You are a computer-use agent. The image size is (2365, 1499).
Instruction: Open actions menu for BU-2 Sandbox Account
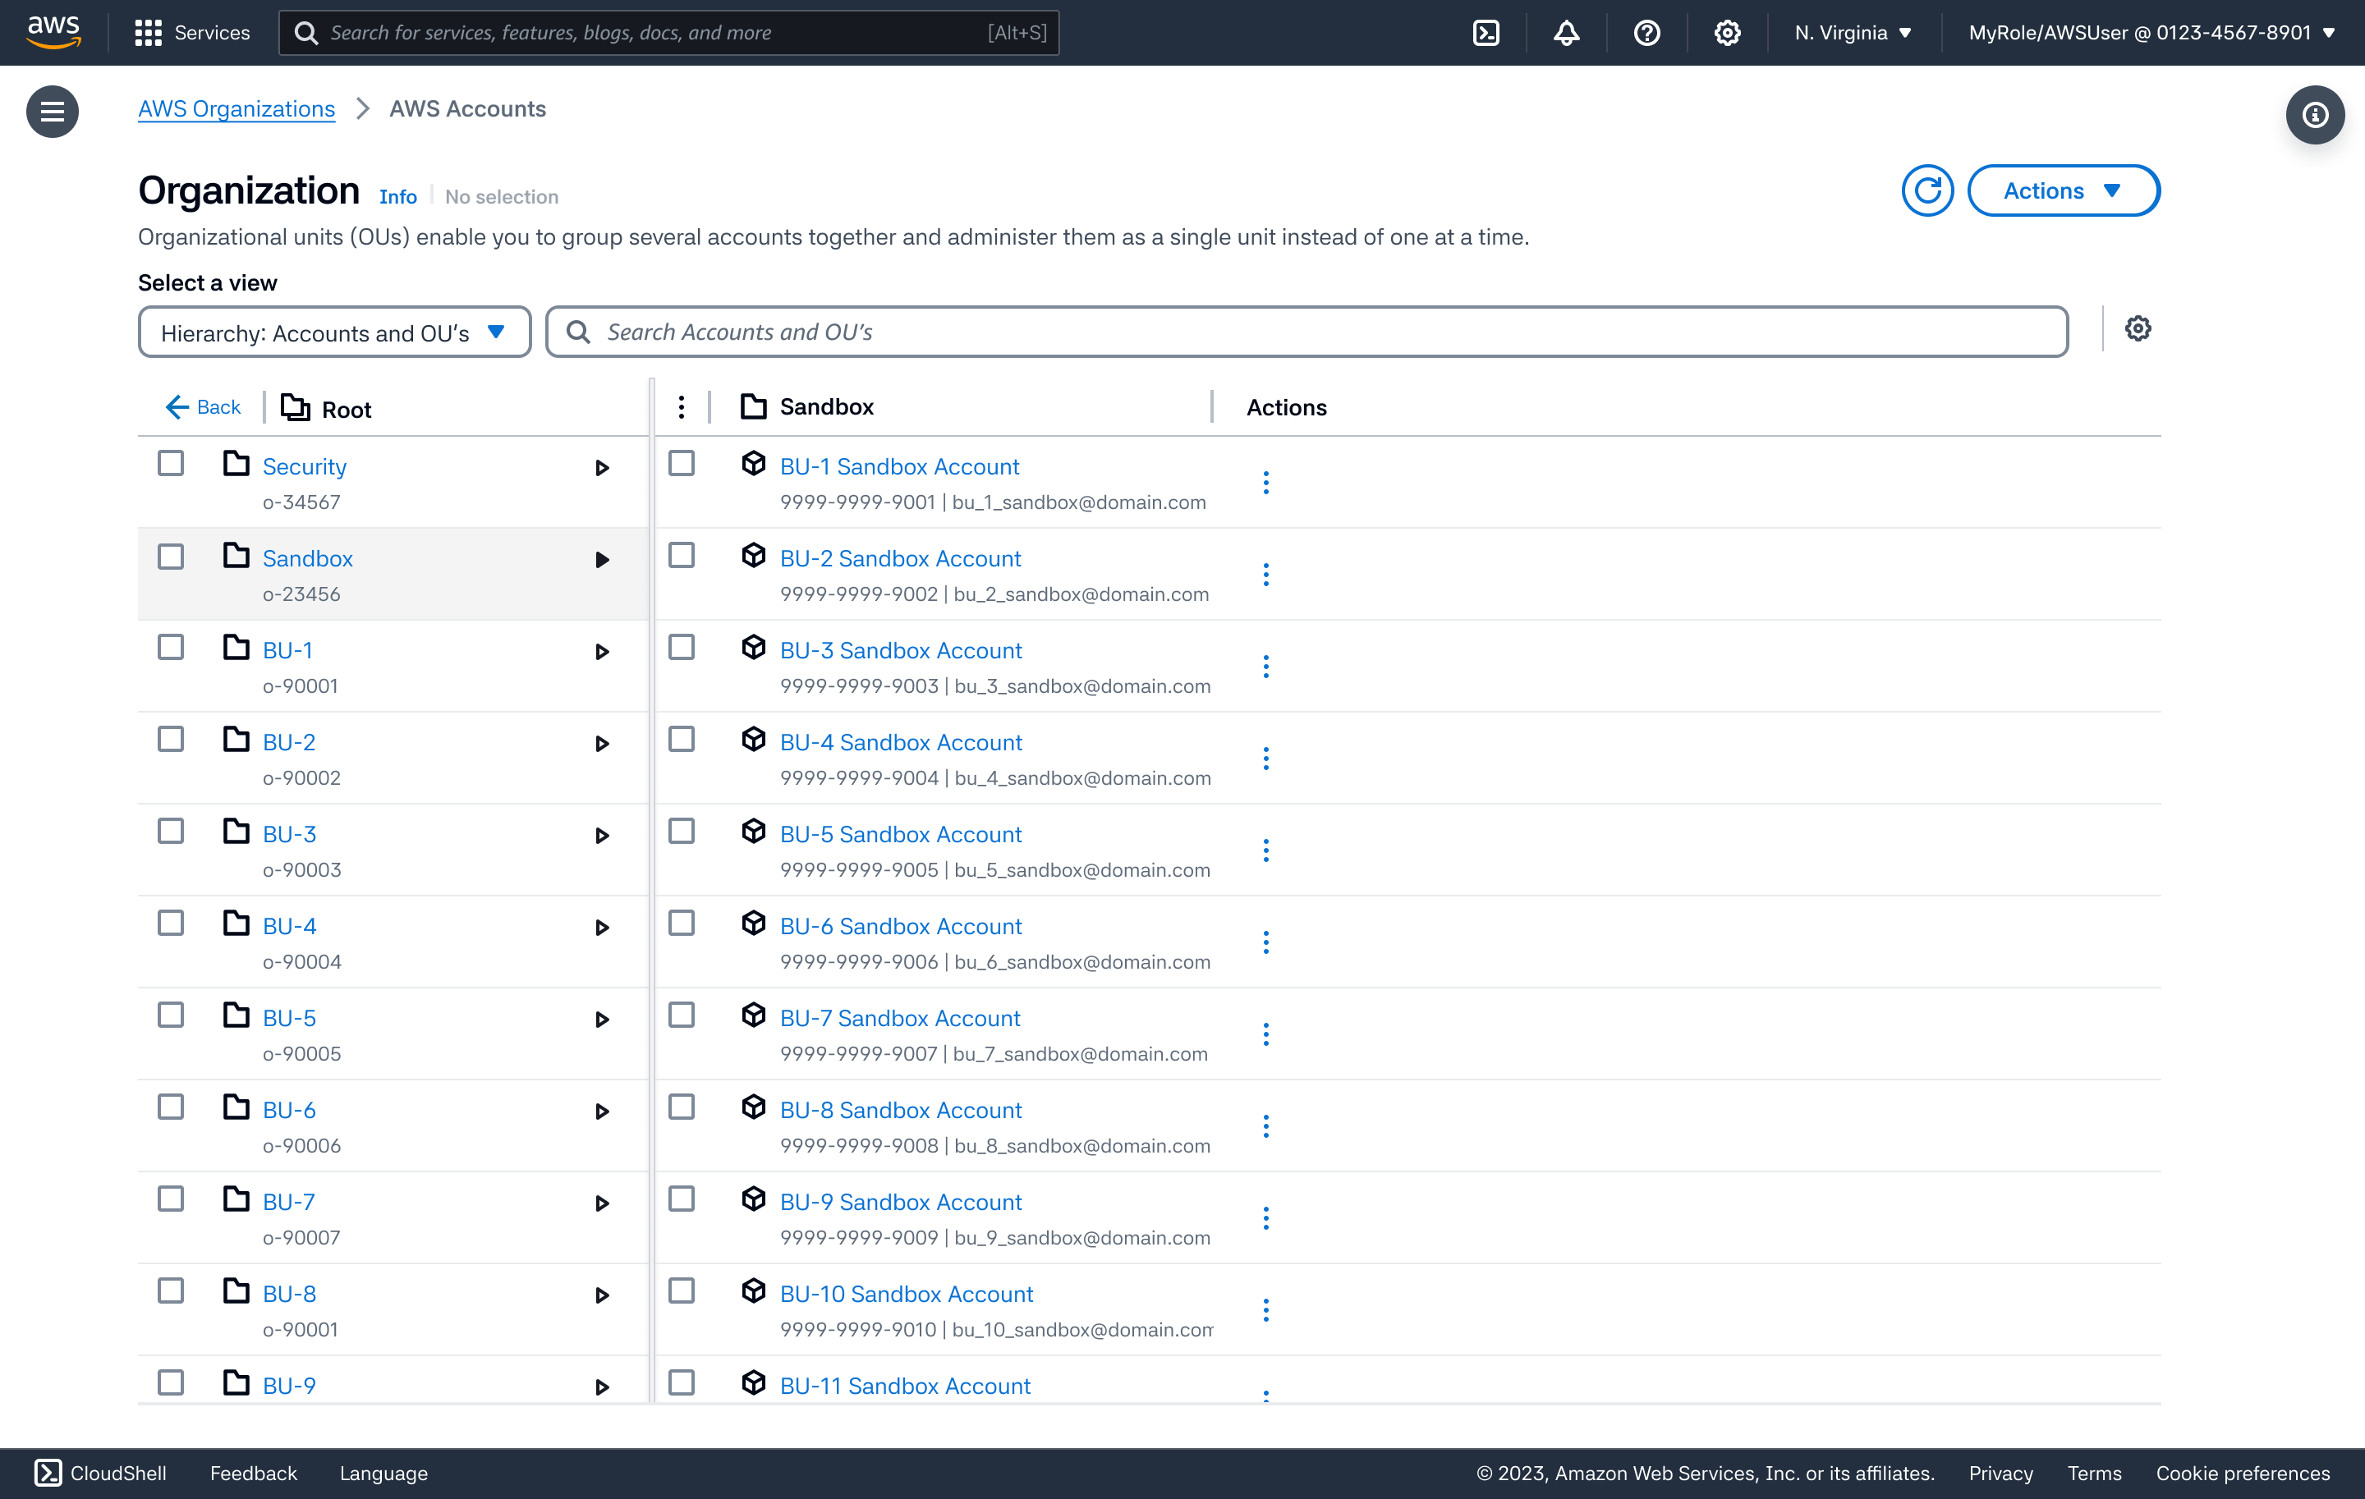coord(1266,575)
